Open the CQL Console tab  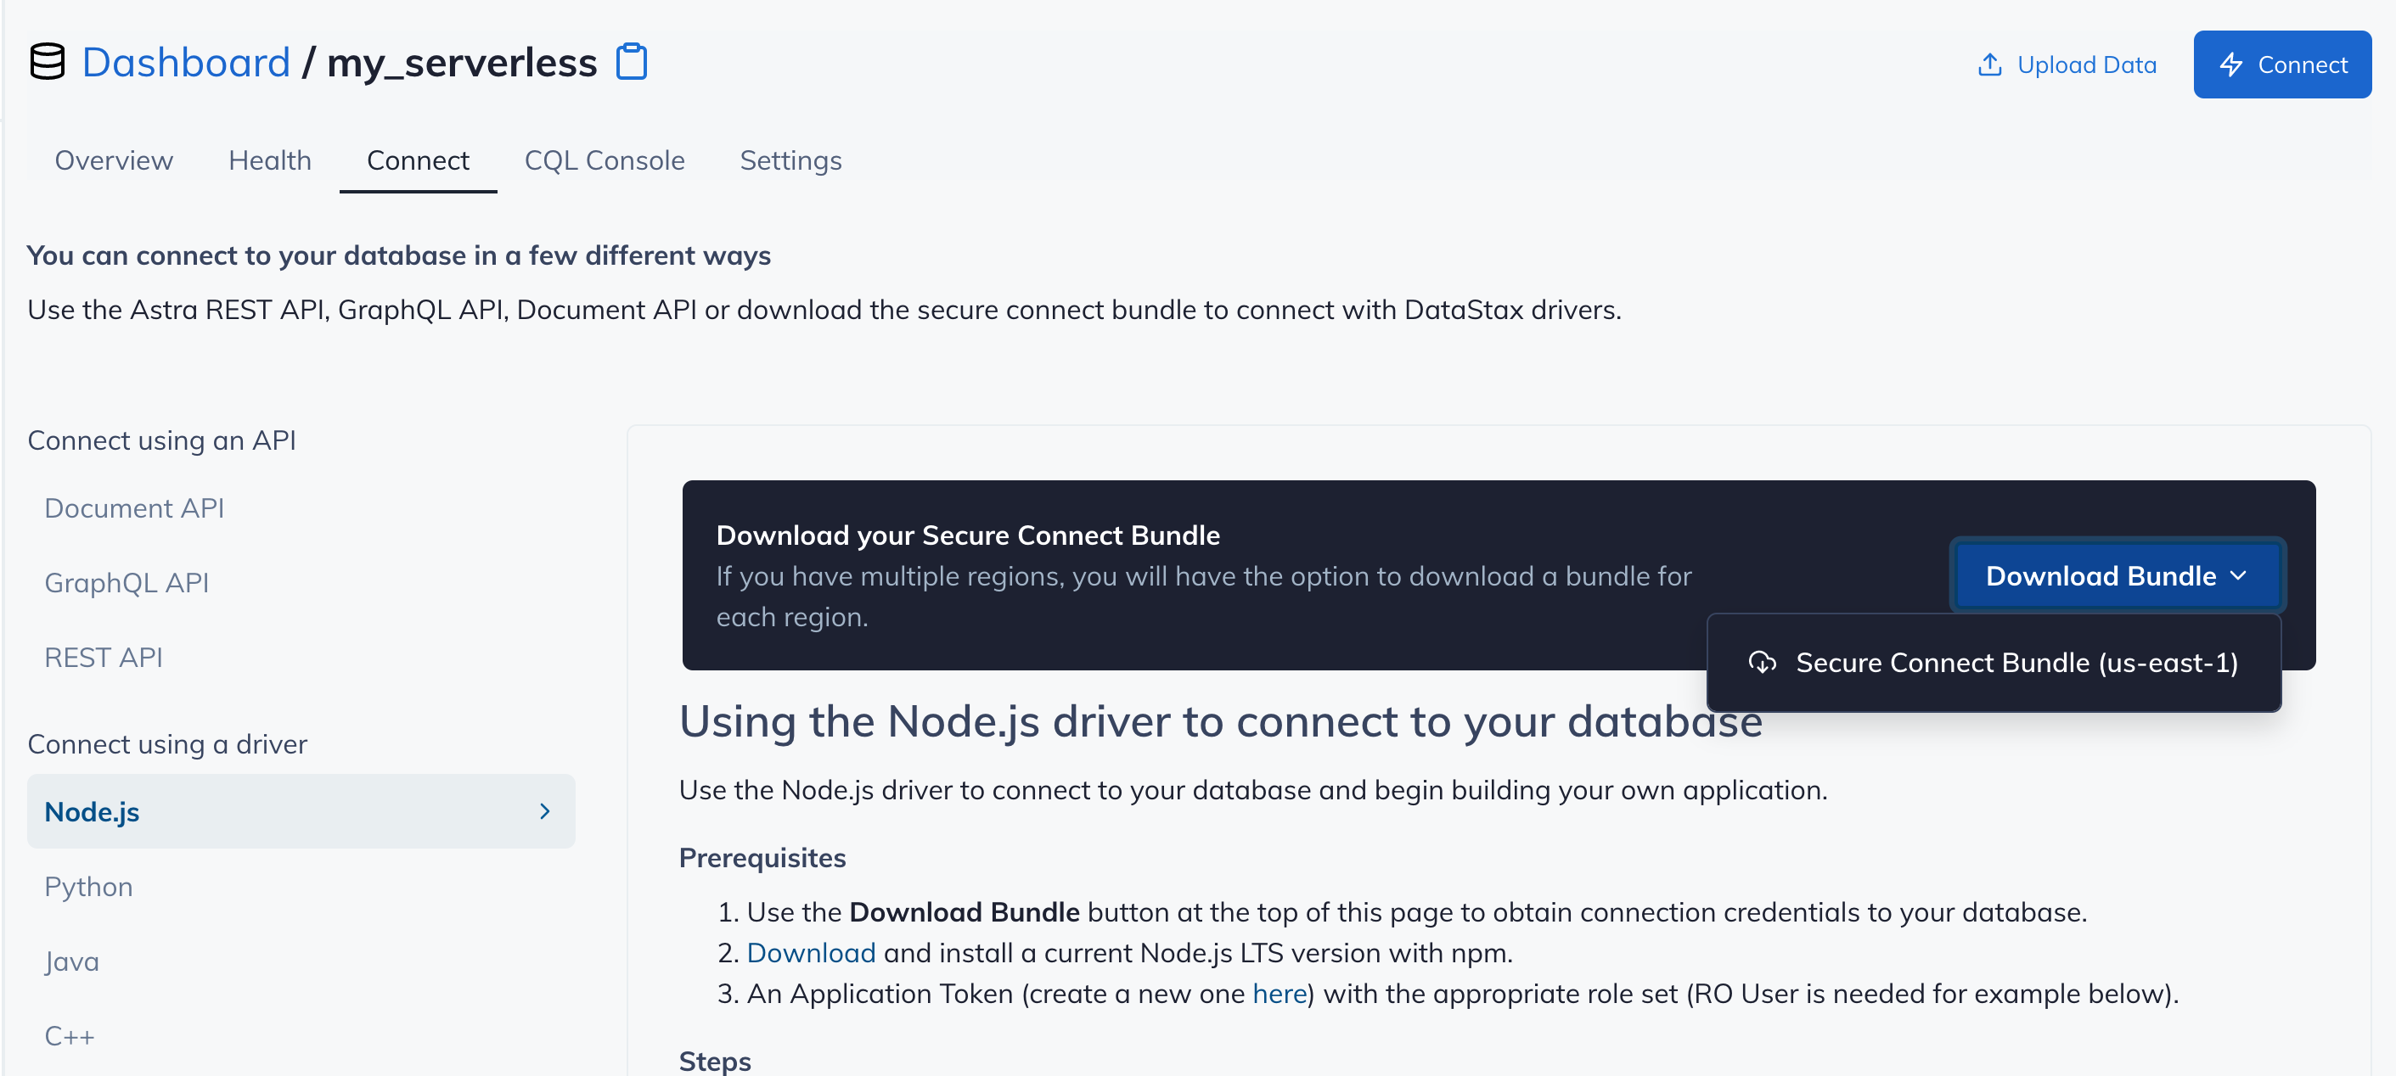coord(605,161)
